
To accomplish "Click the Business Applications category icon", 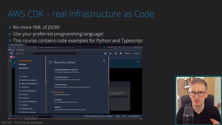I will (20, 91).
